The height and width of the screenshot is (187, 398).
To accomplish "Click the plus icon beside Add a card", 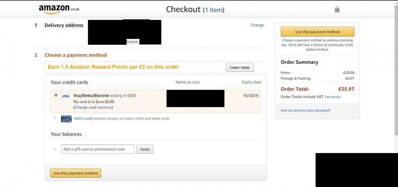I will pos(55,118).
